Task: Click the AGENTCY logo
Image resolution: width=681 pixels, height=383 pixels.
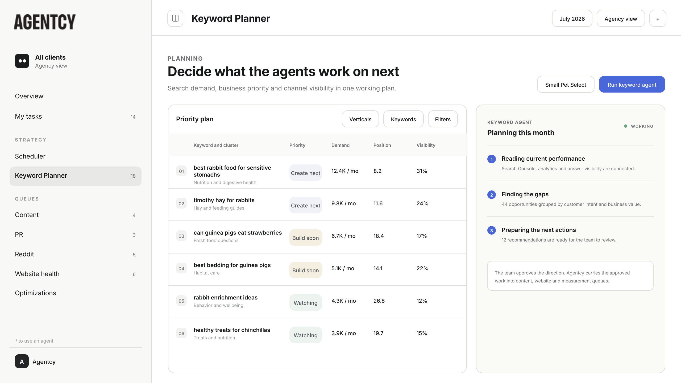Action: 45,22
